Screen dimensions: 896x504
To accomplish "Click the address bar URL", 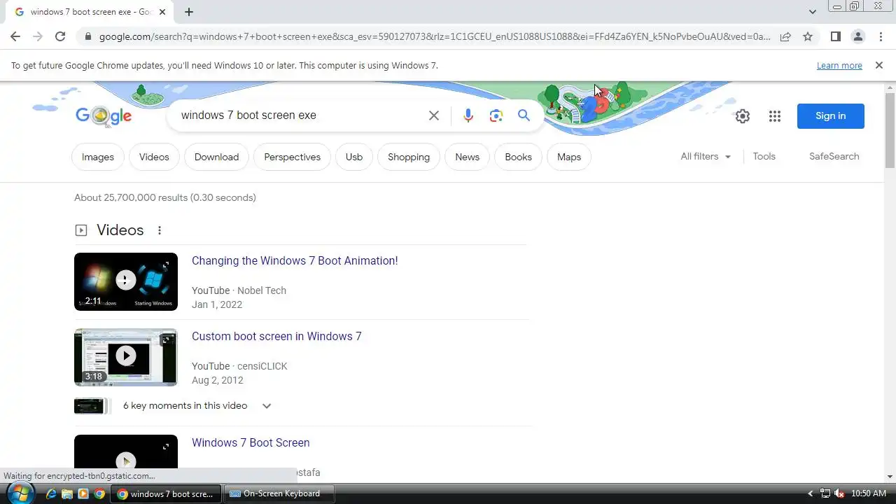I will (434, 36).
